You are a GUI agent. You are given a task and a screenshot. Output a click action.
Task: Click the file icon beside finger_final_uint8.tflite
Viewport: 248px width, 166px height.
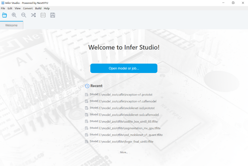[87, 142]
